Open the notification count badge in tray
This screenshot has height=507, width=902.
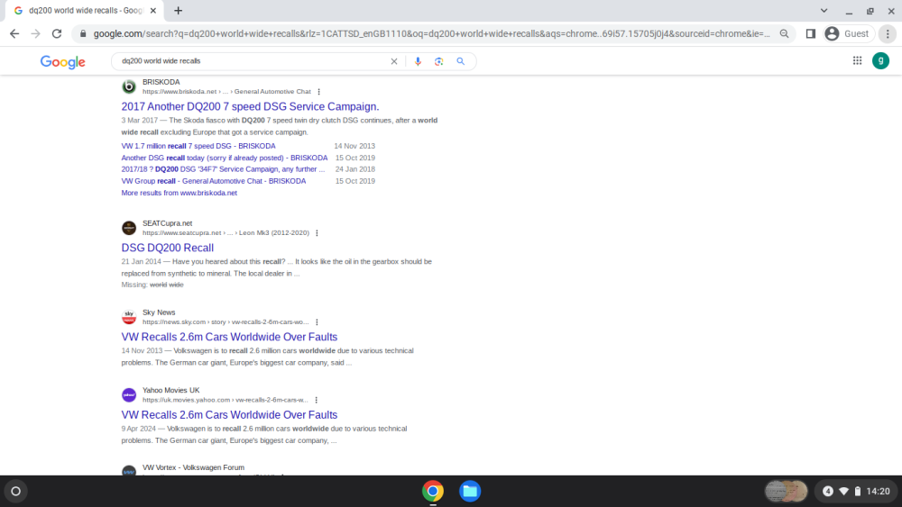[828, 491]
